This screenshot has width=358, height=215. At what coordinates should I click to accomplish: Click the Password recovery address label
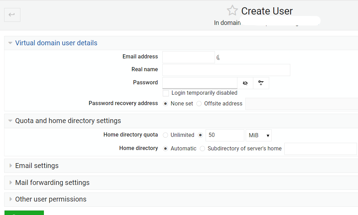123,103
